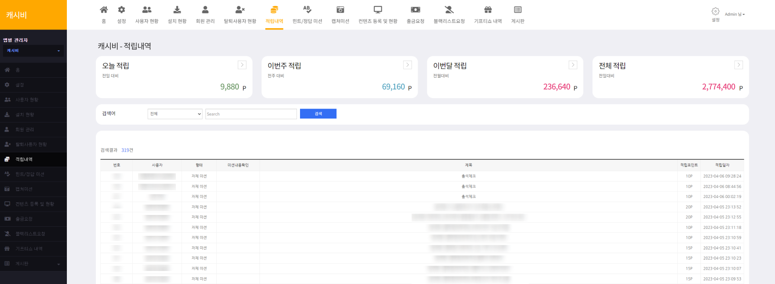Select 컨텐츠 등록 및 현황 in left sidebar

pos(33,204)
